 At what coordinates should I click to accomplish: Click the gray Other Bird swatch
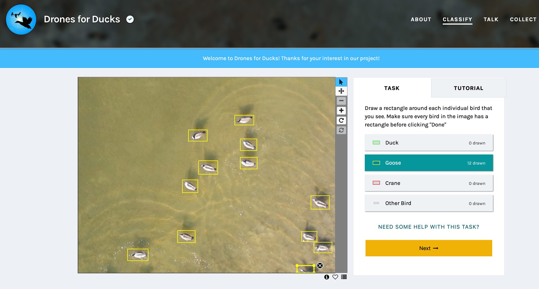point(376,203)
